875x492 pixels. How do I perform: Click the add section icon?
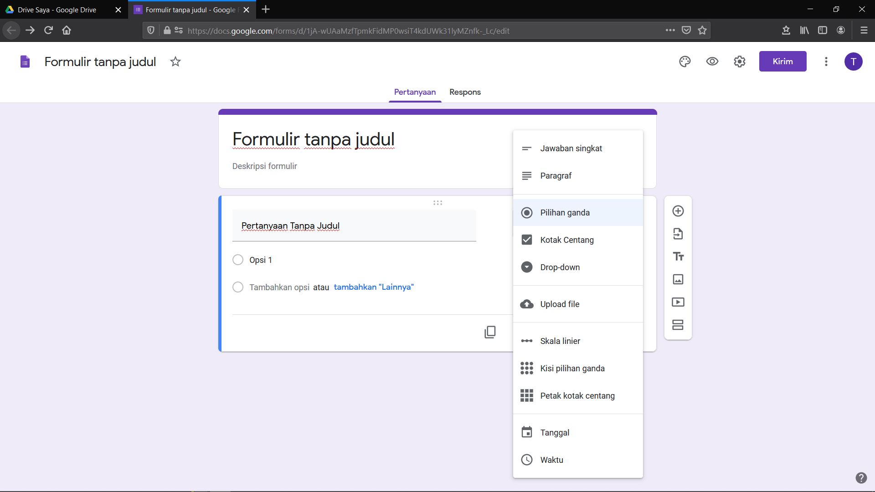[678, 325]
